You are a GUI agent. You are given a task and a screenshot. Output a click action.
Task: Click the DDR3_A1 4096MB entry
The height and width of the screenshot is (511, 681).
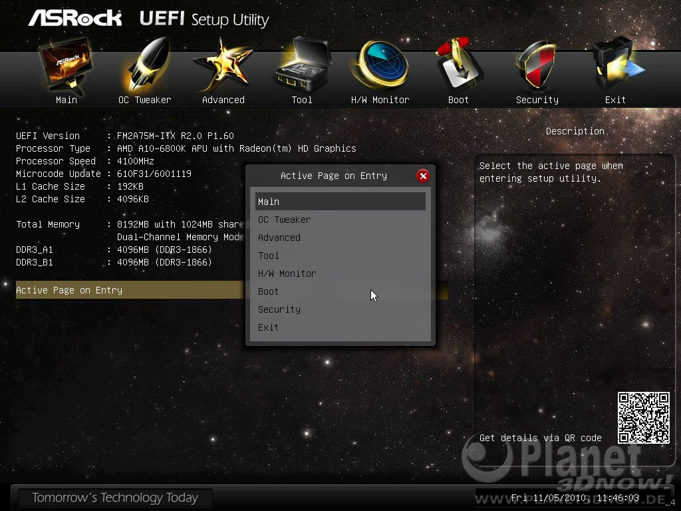tap(164, 250)
